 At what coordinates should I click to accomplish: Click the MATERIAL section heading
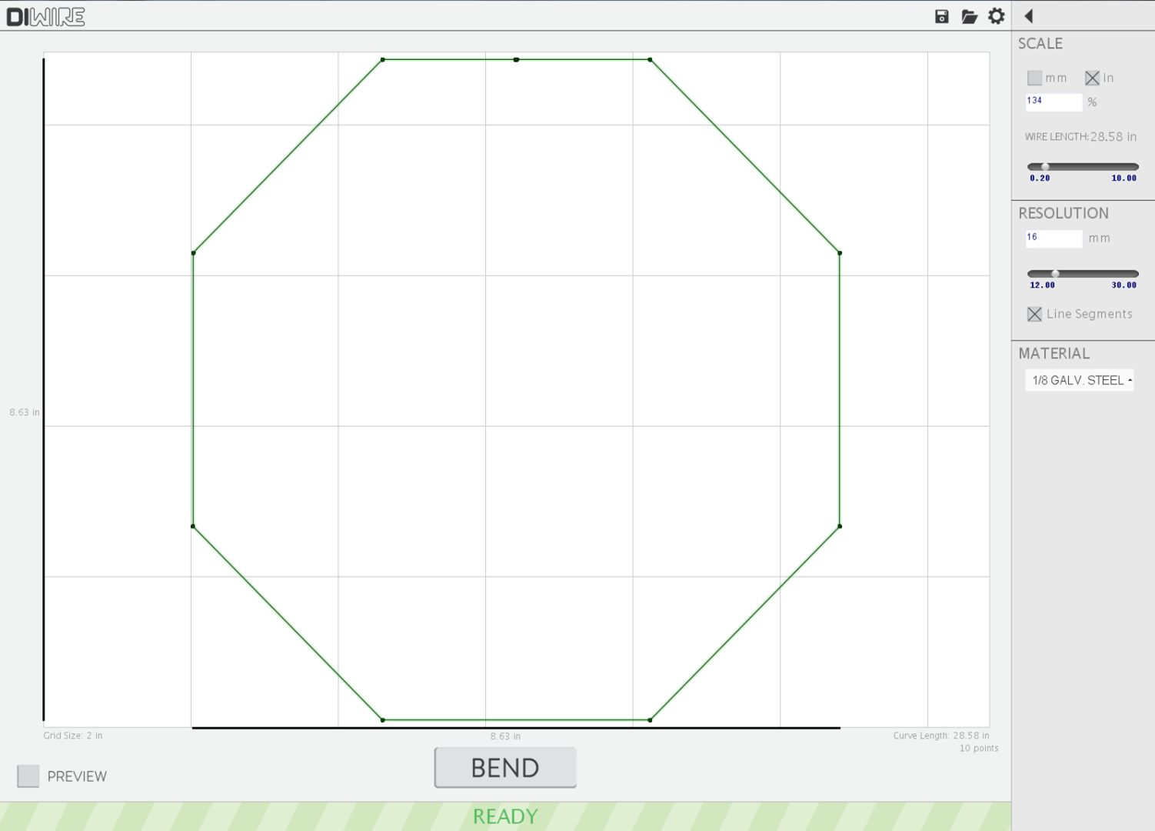[x=1054, y=353]
